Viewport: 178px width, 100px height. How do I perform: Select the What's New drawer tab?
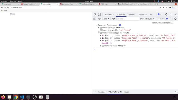114,92
